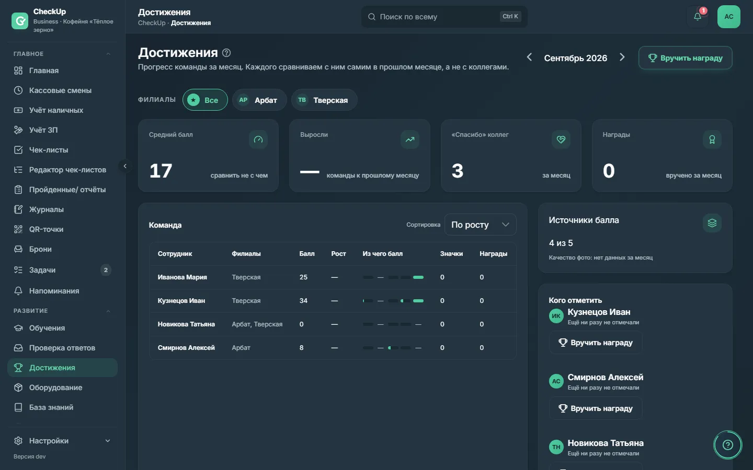Open the floating help button
The image size is (753, 470).
pyautogui.click(x=728, y=445)
